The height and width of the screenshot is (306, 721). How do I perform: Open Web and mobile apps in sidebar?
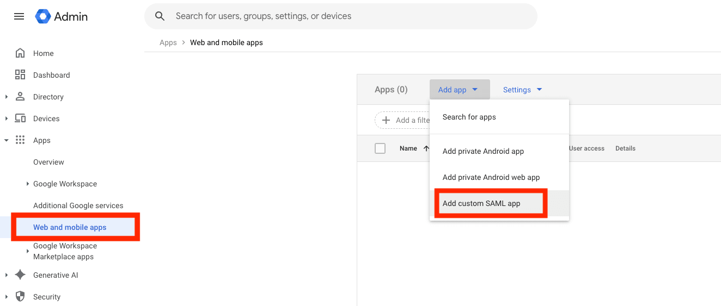coord(70,227)
